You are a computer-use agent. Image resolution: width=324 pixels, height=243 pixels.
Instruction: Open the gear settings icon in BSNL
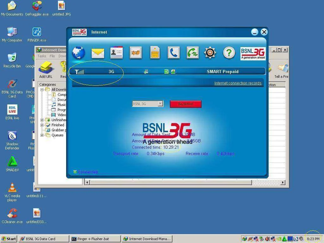click(x=210, y=53)
